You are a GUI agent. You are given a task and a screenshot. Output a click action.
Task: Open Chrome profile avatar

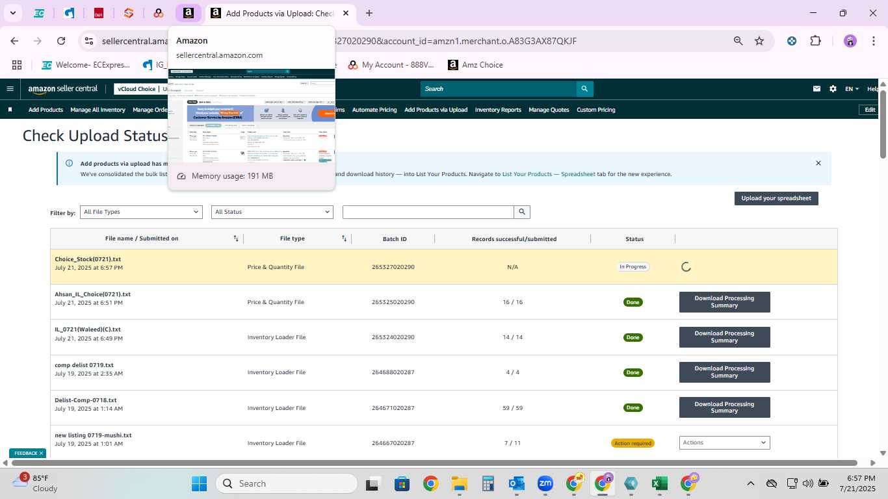(x=850, y=41)
